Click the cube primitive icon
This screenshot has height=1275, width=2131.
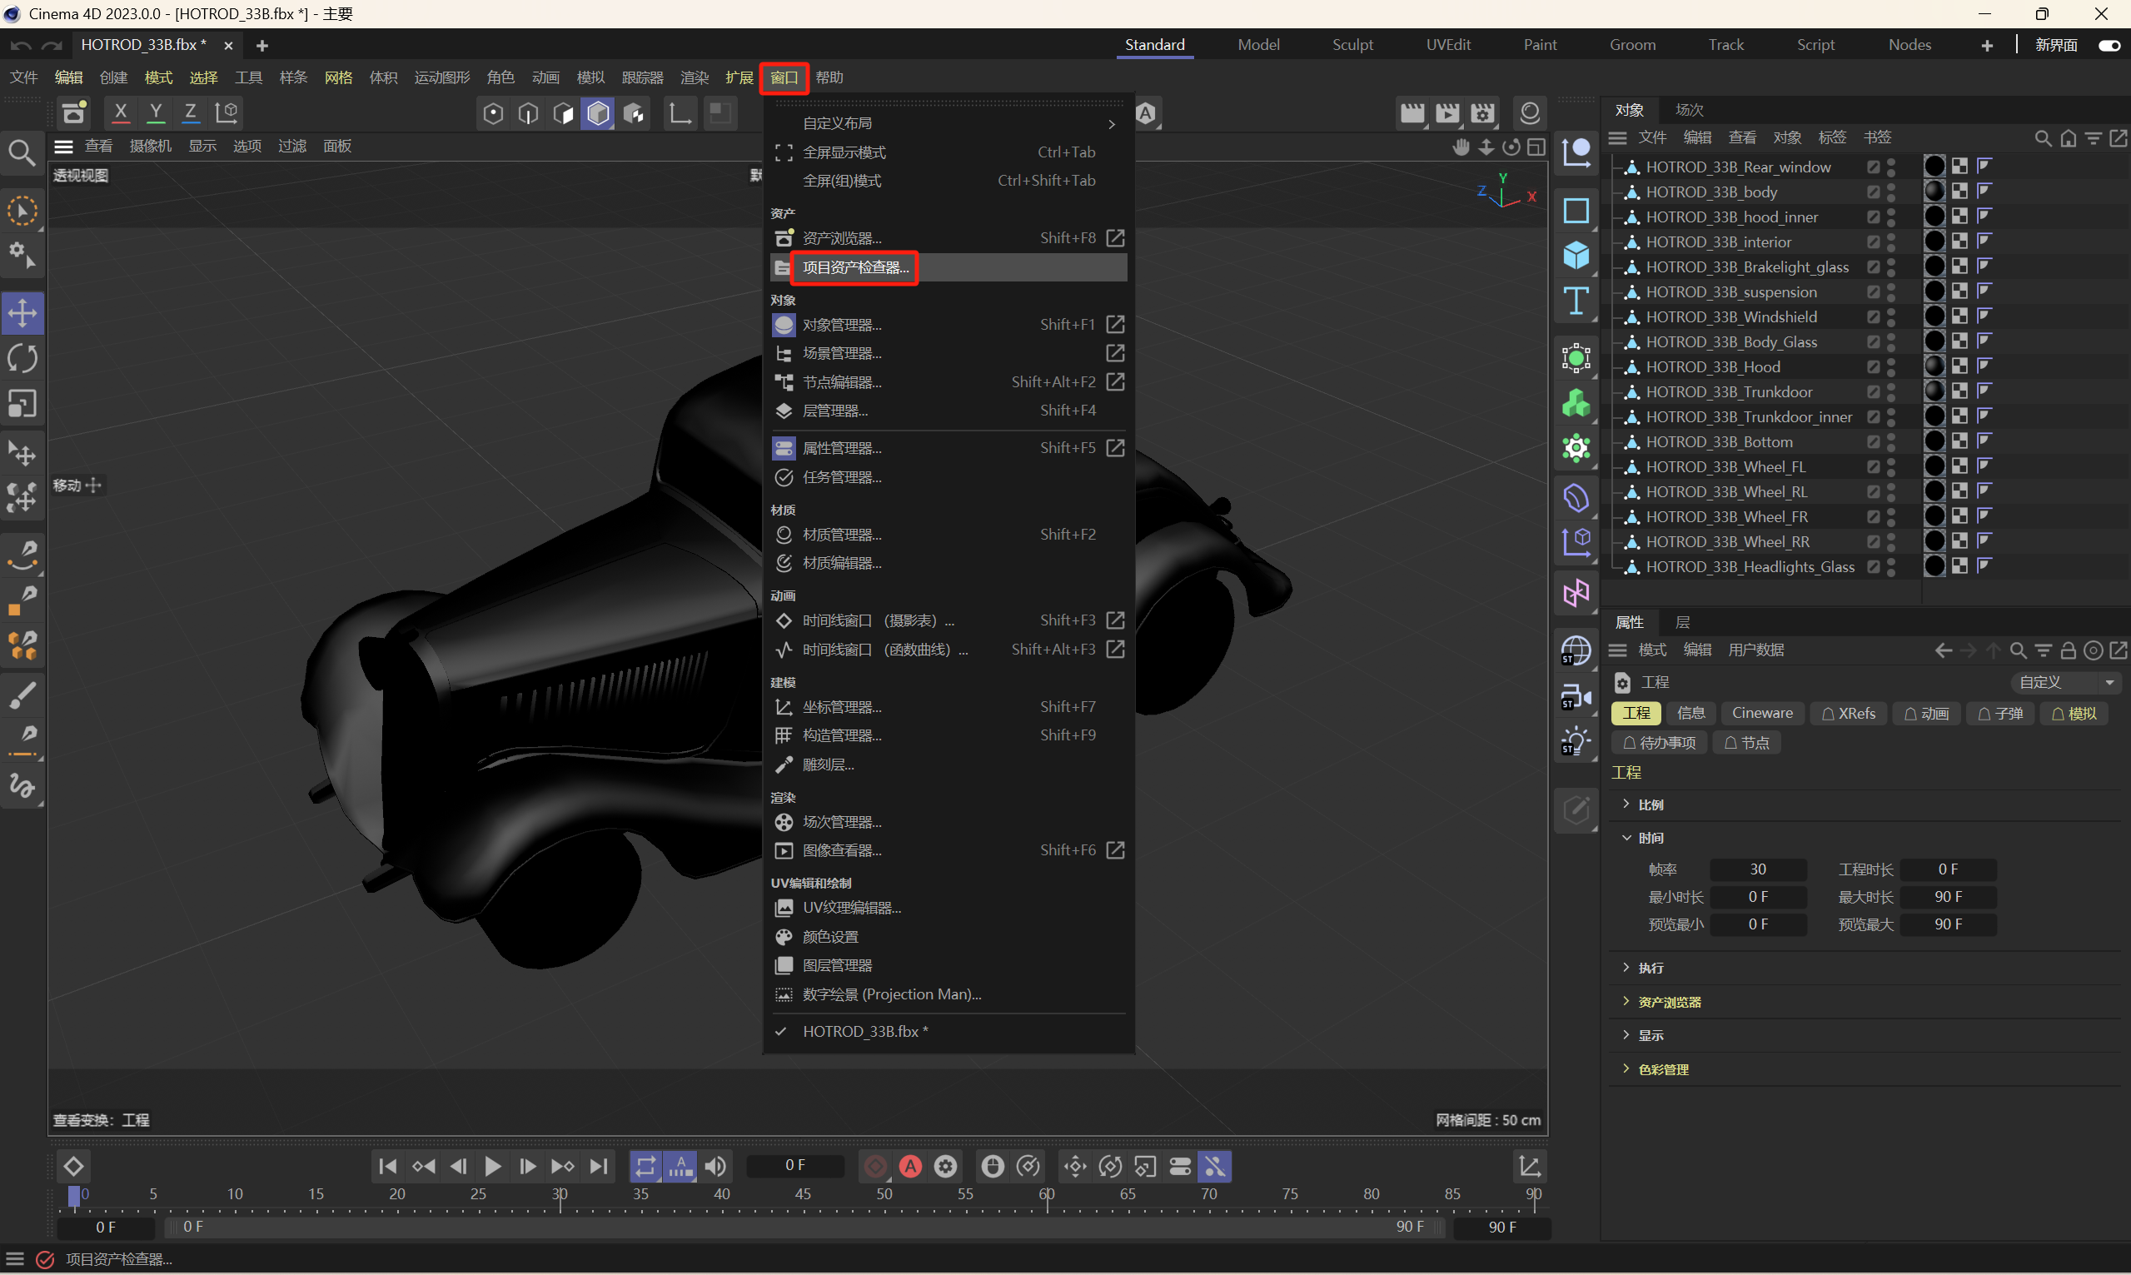click(x=1576, y=255)
